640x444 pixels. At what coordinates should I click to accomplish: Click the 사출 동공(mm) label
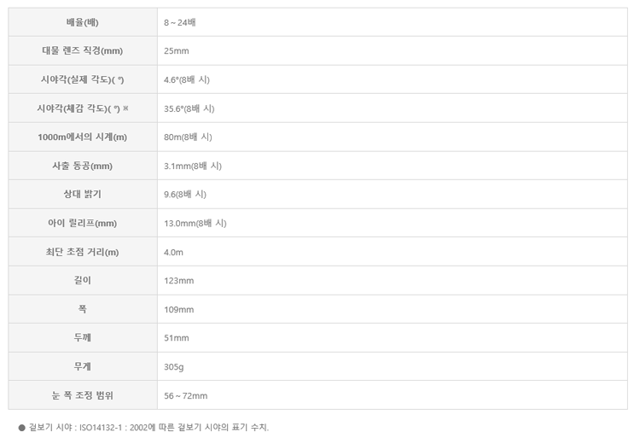click(83, 166)
